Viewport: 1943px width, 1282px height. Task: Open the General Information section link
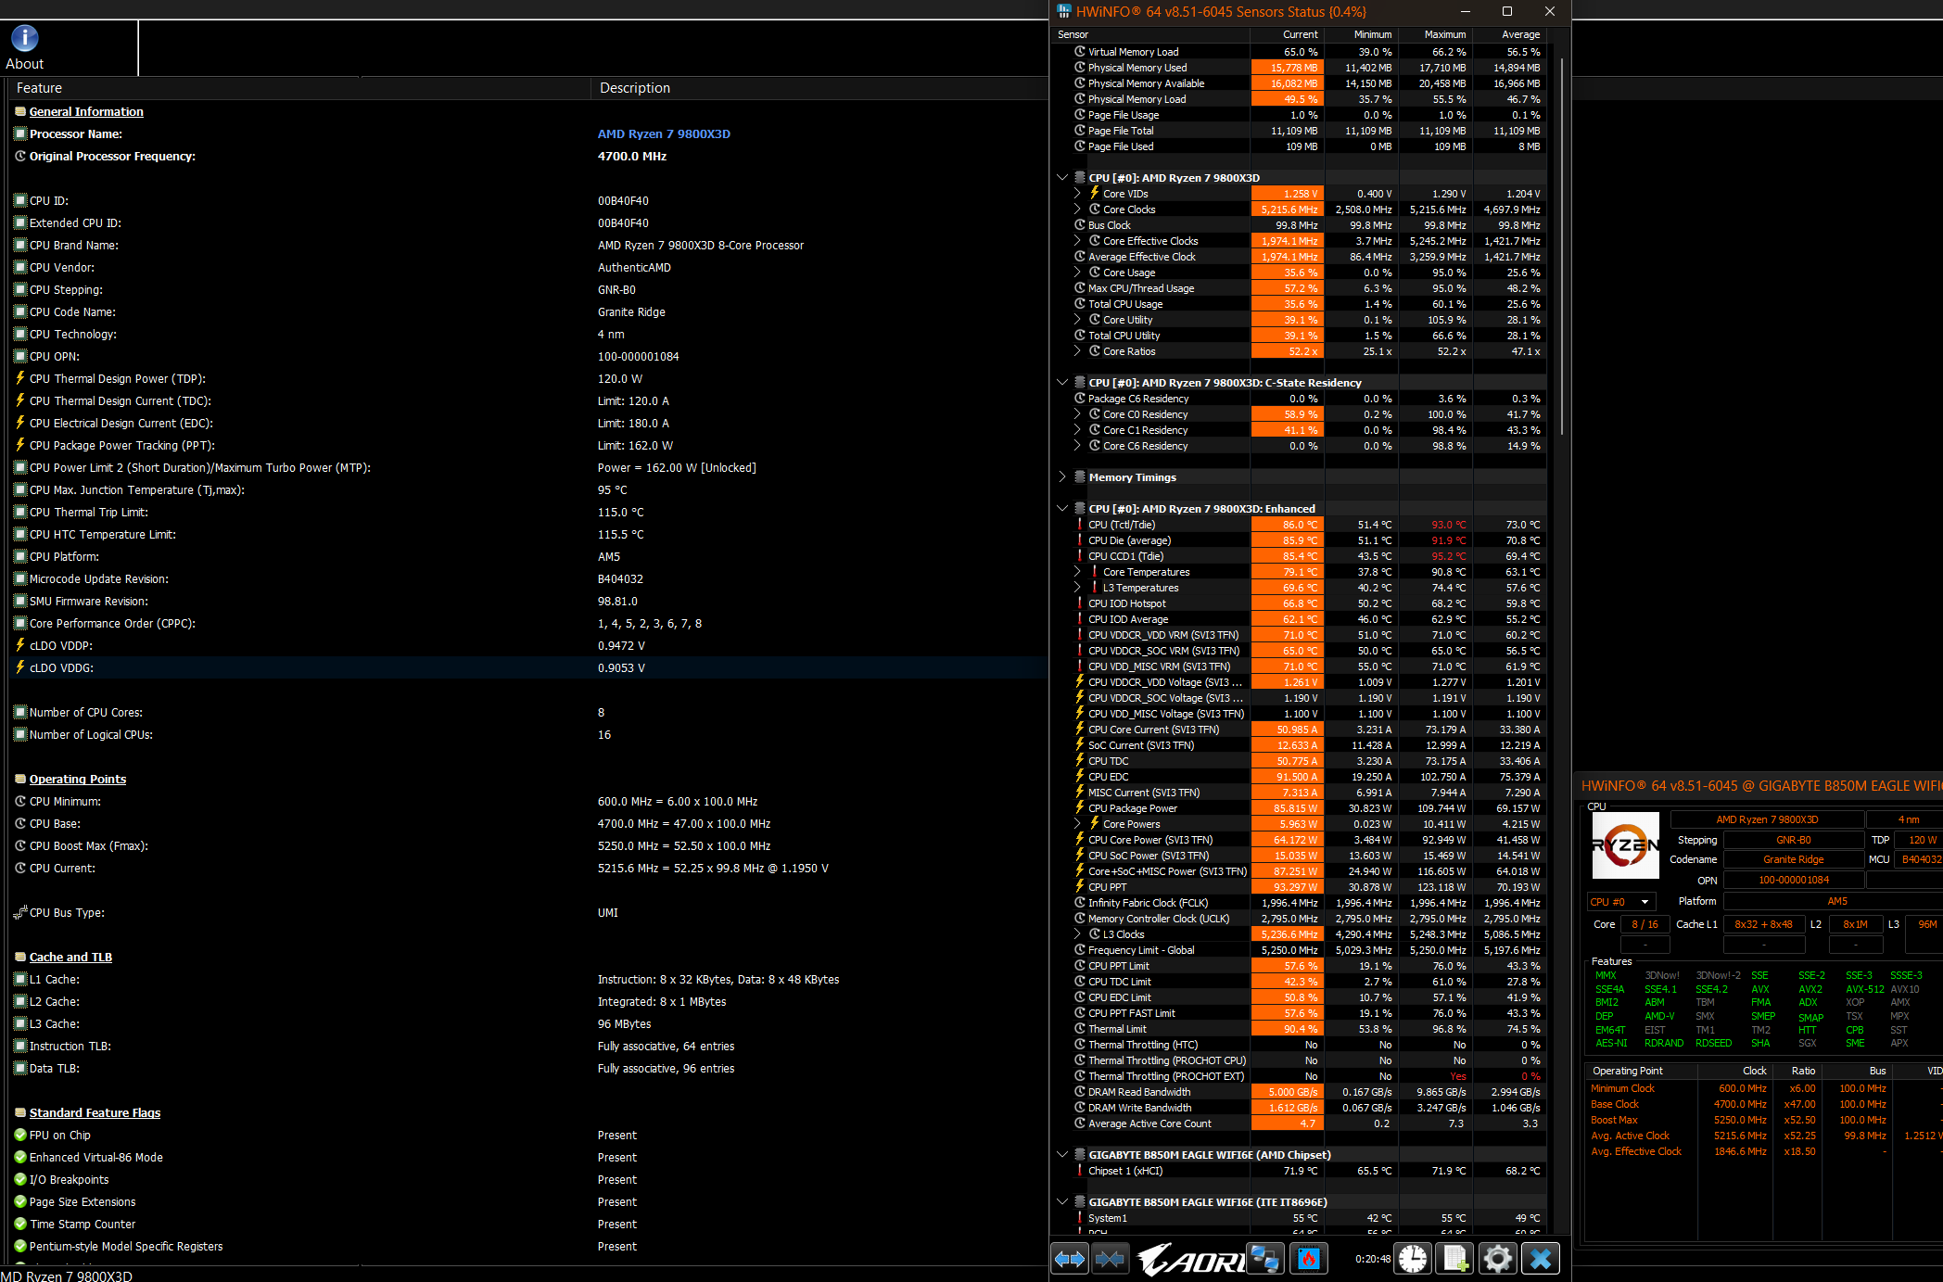pos(86,112)
